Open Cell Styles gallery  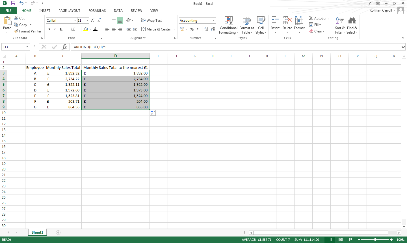pos(261,25)
